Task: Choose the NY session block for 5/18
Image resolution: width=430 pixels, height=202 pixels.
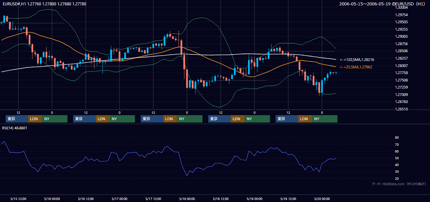Action: coord(257,119)
